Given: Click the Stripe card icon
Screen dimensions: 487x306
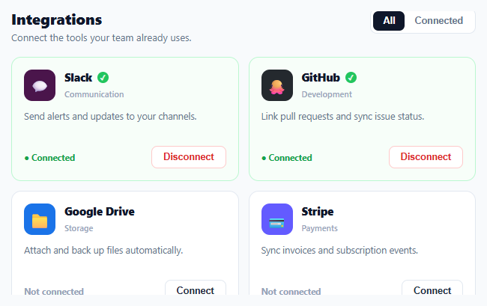Looking at the screenshot, I should pos(277,219).
